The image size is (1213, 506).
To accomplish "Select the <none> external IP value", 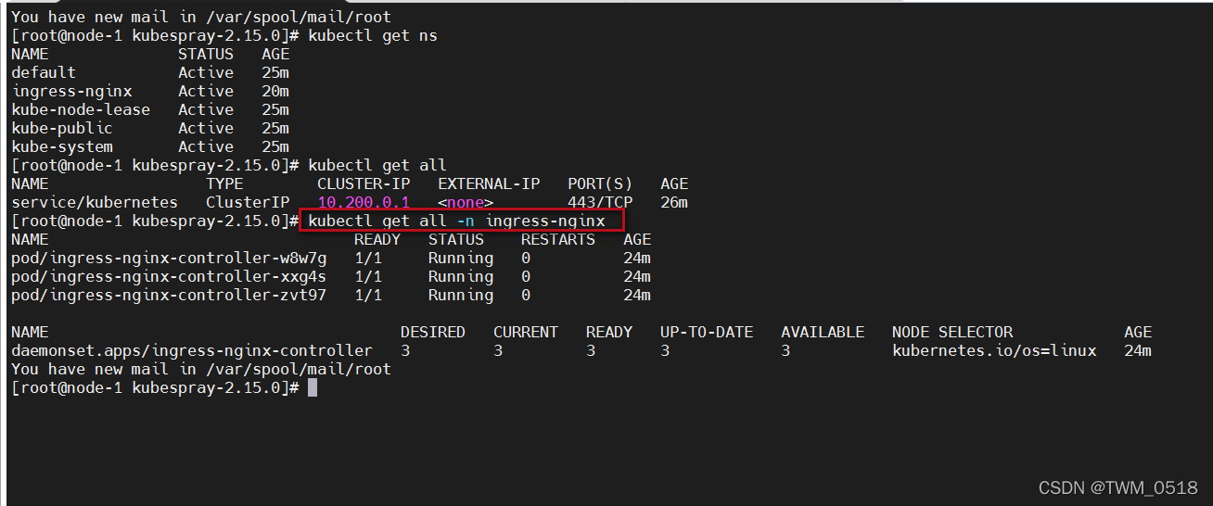I will click(466, 202).
